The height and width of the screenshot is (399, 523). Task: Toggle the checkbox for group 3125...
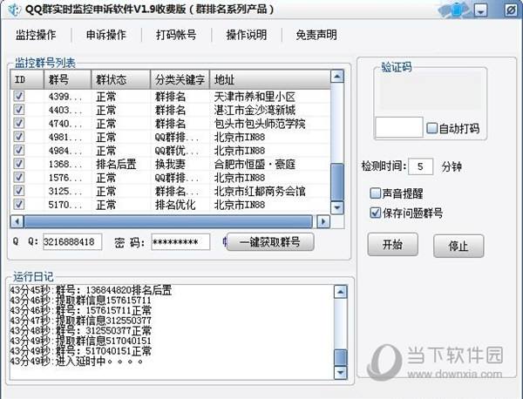[18, 191]
